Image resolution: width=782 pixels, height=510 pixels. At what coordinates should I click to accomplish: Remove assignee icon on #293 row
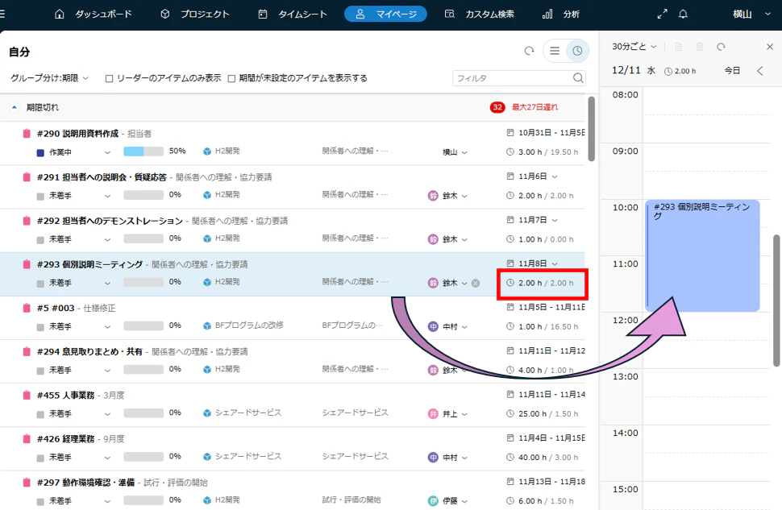(476, 283)
